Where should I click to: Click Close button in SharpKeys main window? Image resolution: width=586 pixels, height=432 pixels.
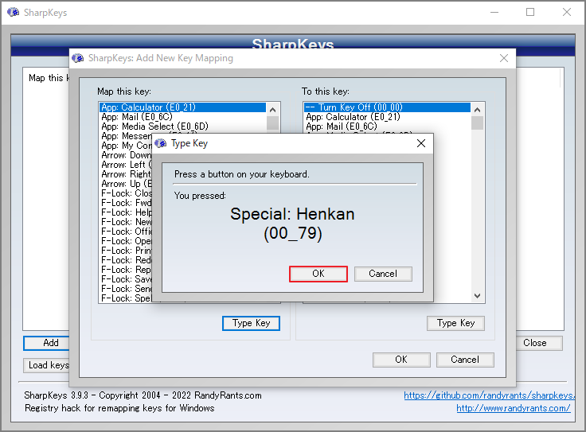pyautogui.click(x=539, y=343)
